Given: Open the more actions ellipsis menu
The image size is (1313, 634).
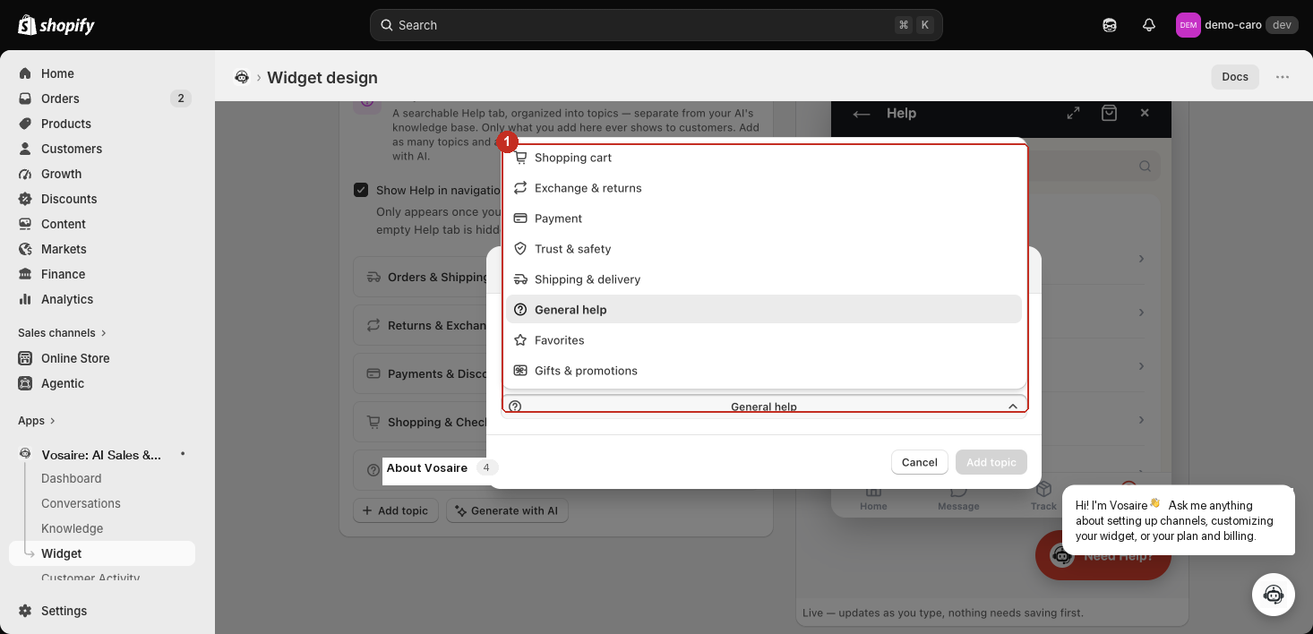Looking at the screenshot, I should [x=1283, y=77].
